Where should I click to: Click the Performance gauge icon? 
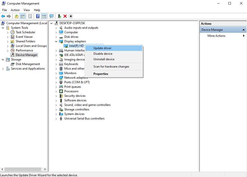pyautogui.click(x=13, y=50)
